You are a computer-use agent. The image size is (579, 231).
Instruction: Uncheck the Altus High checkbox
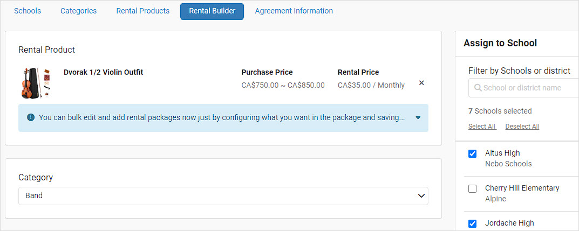(x=472, y=153)
